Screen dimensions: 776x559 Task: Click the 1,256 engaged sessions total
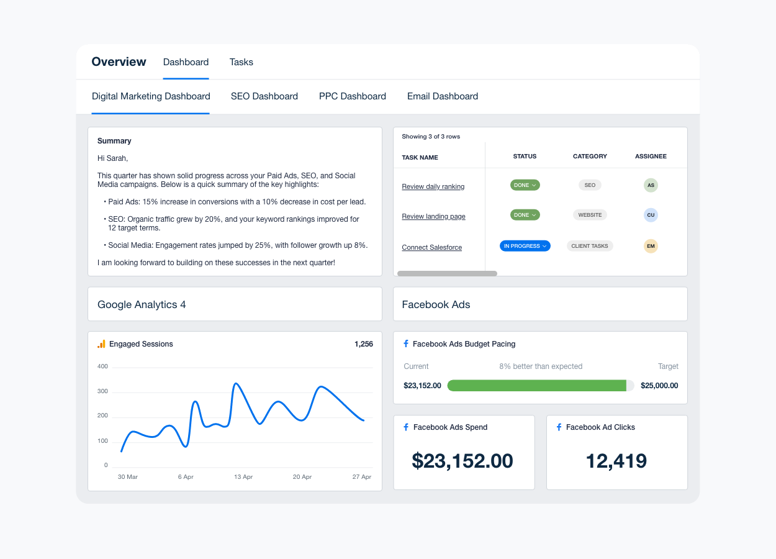click(x=364, y=344)
